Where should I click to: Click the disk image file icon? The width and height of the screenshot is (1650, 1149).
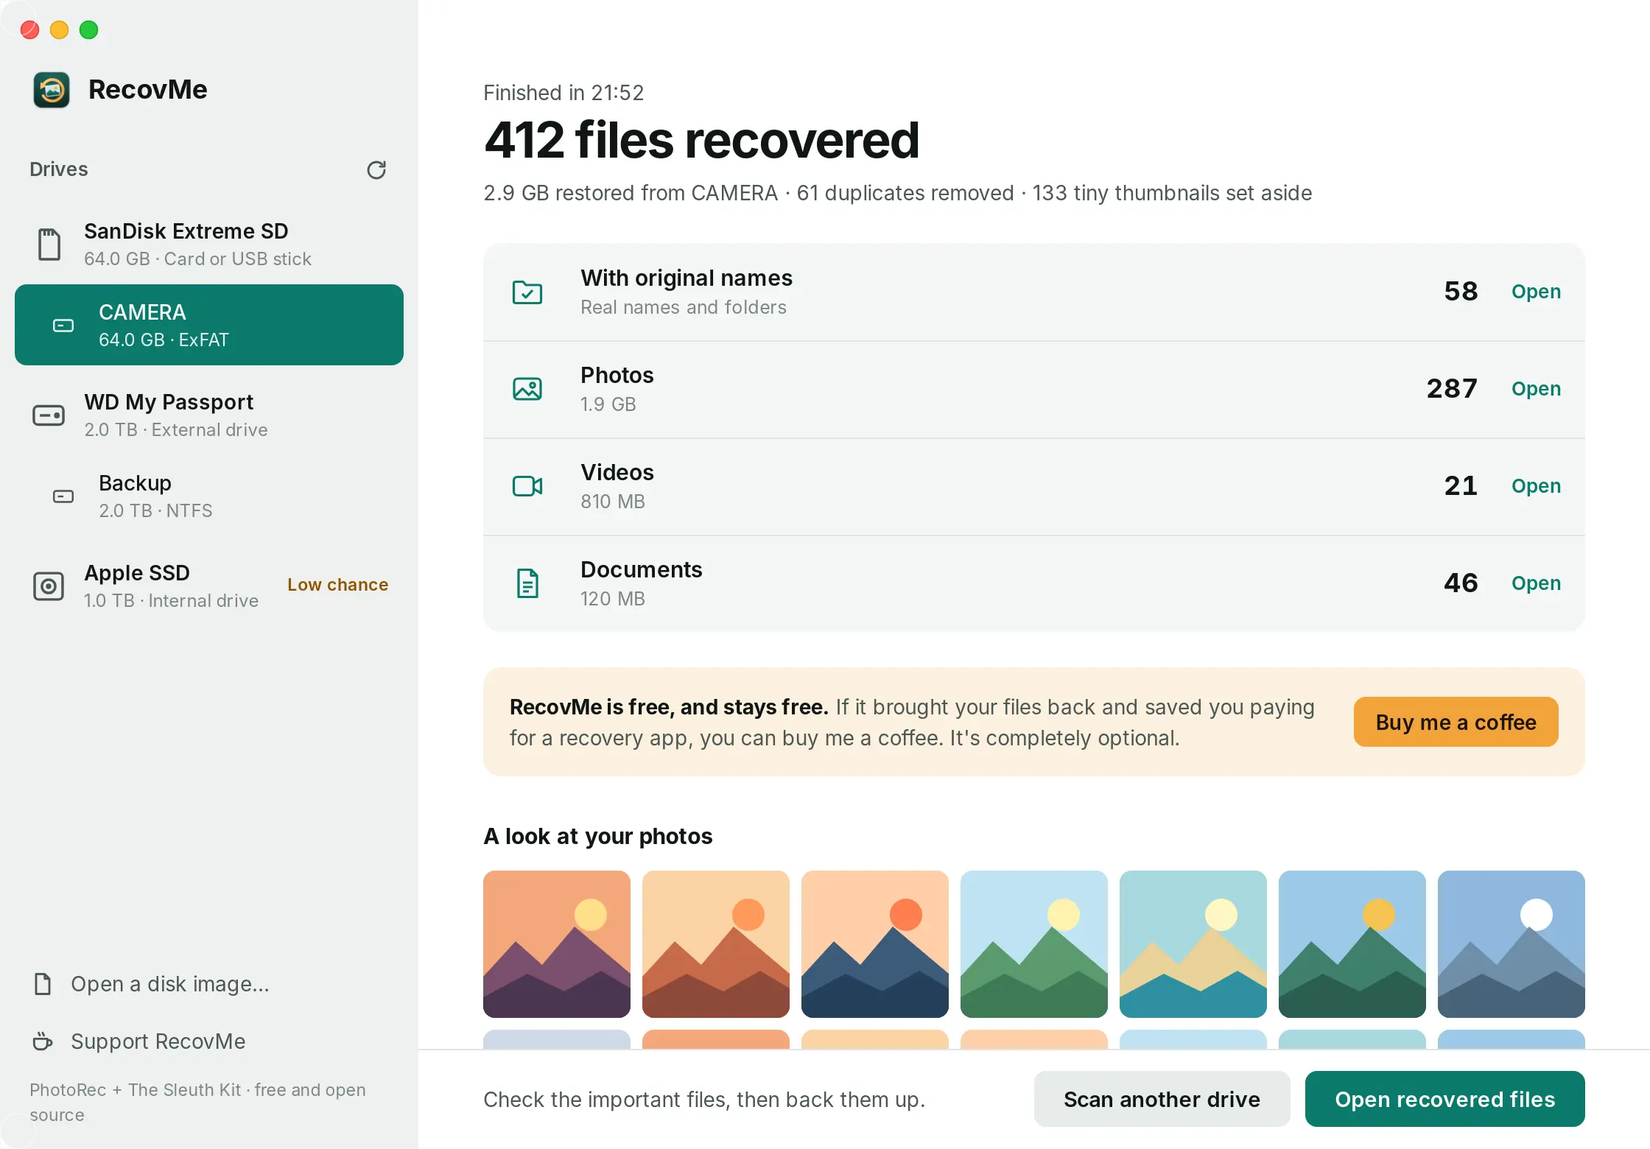43,984
